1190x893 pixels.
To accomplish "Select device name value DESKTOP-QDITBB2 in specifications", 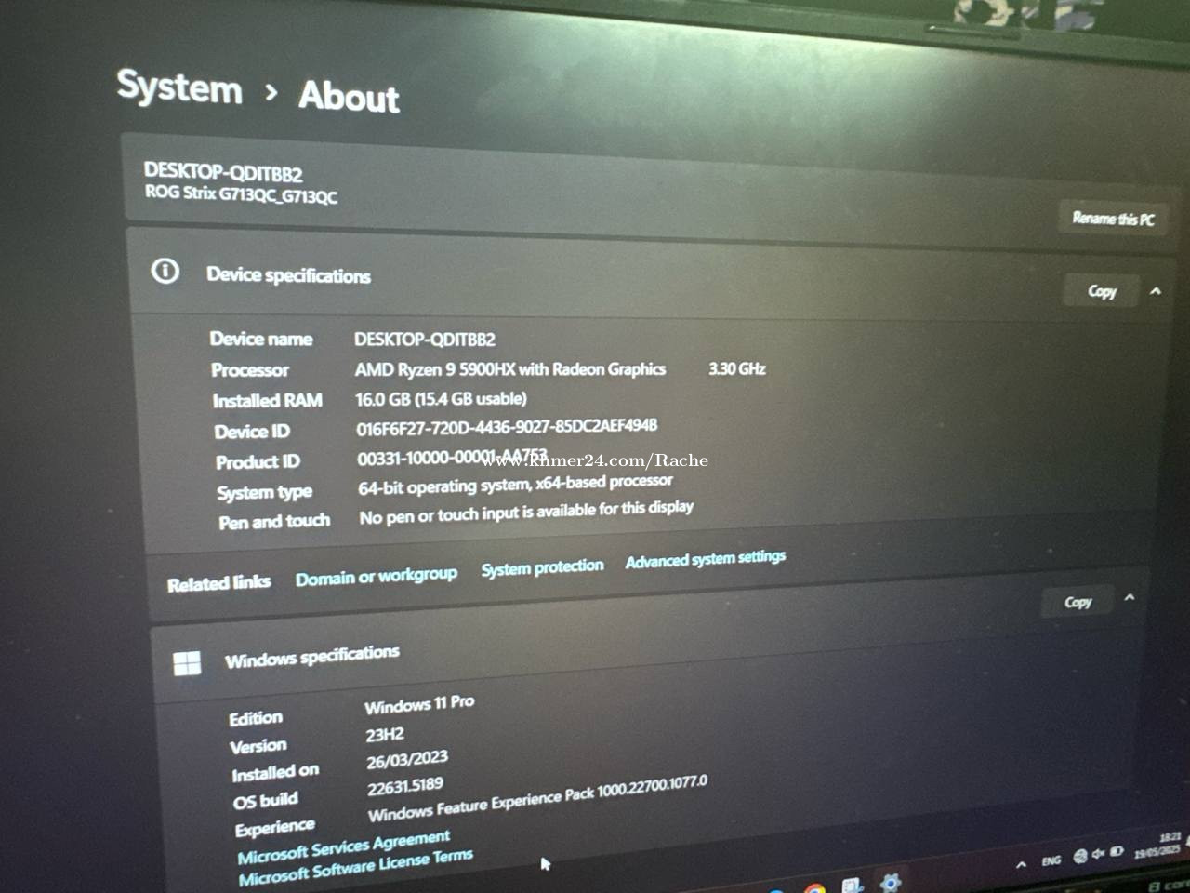I will pos(425,340).
